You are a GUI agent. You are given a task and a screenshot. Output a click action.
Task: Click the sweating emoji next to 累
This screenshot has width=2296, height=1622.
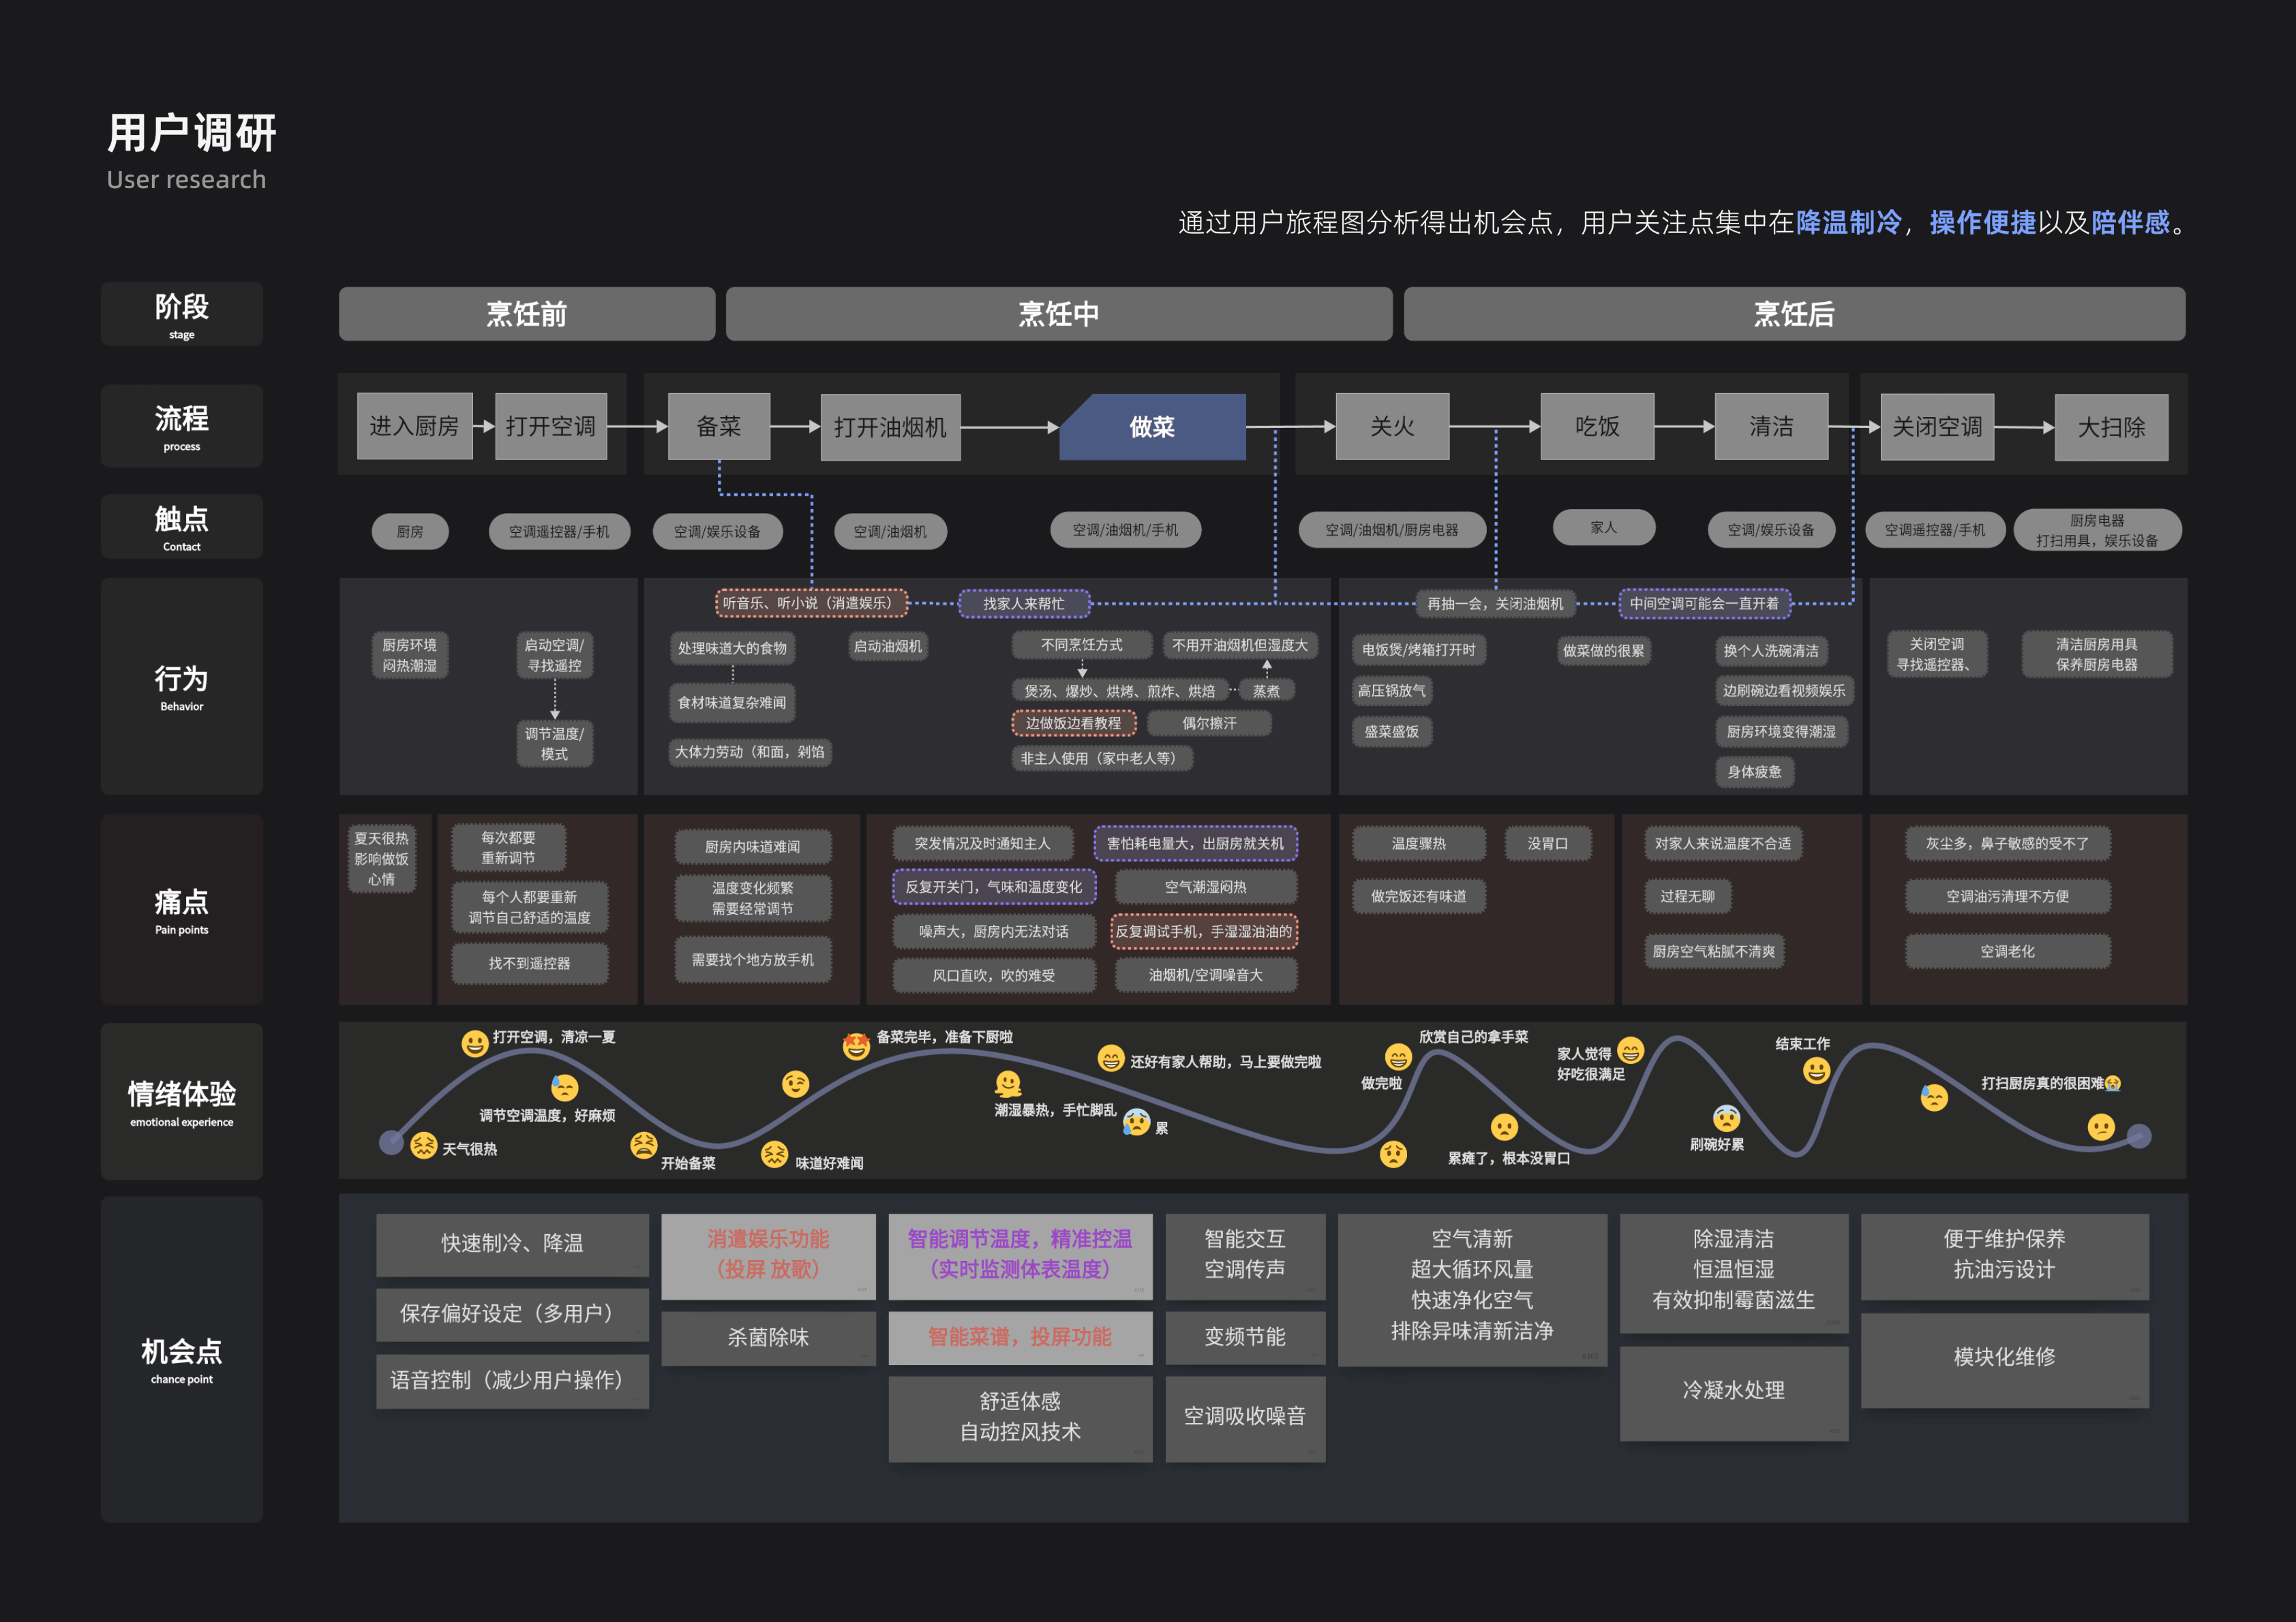tap(1136, 1122)
